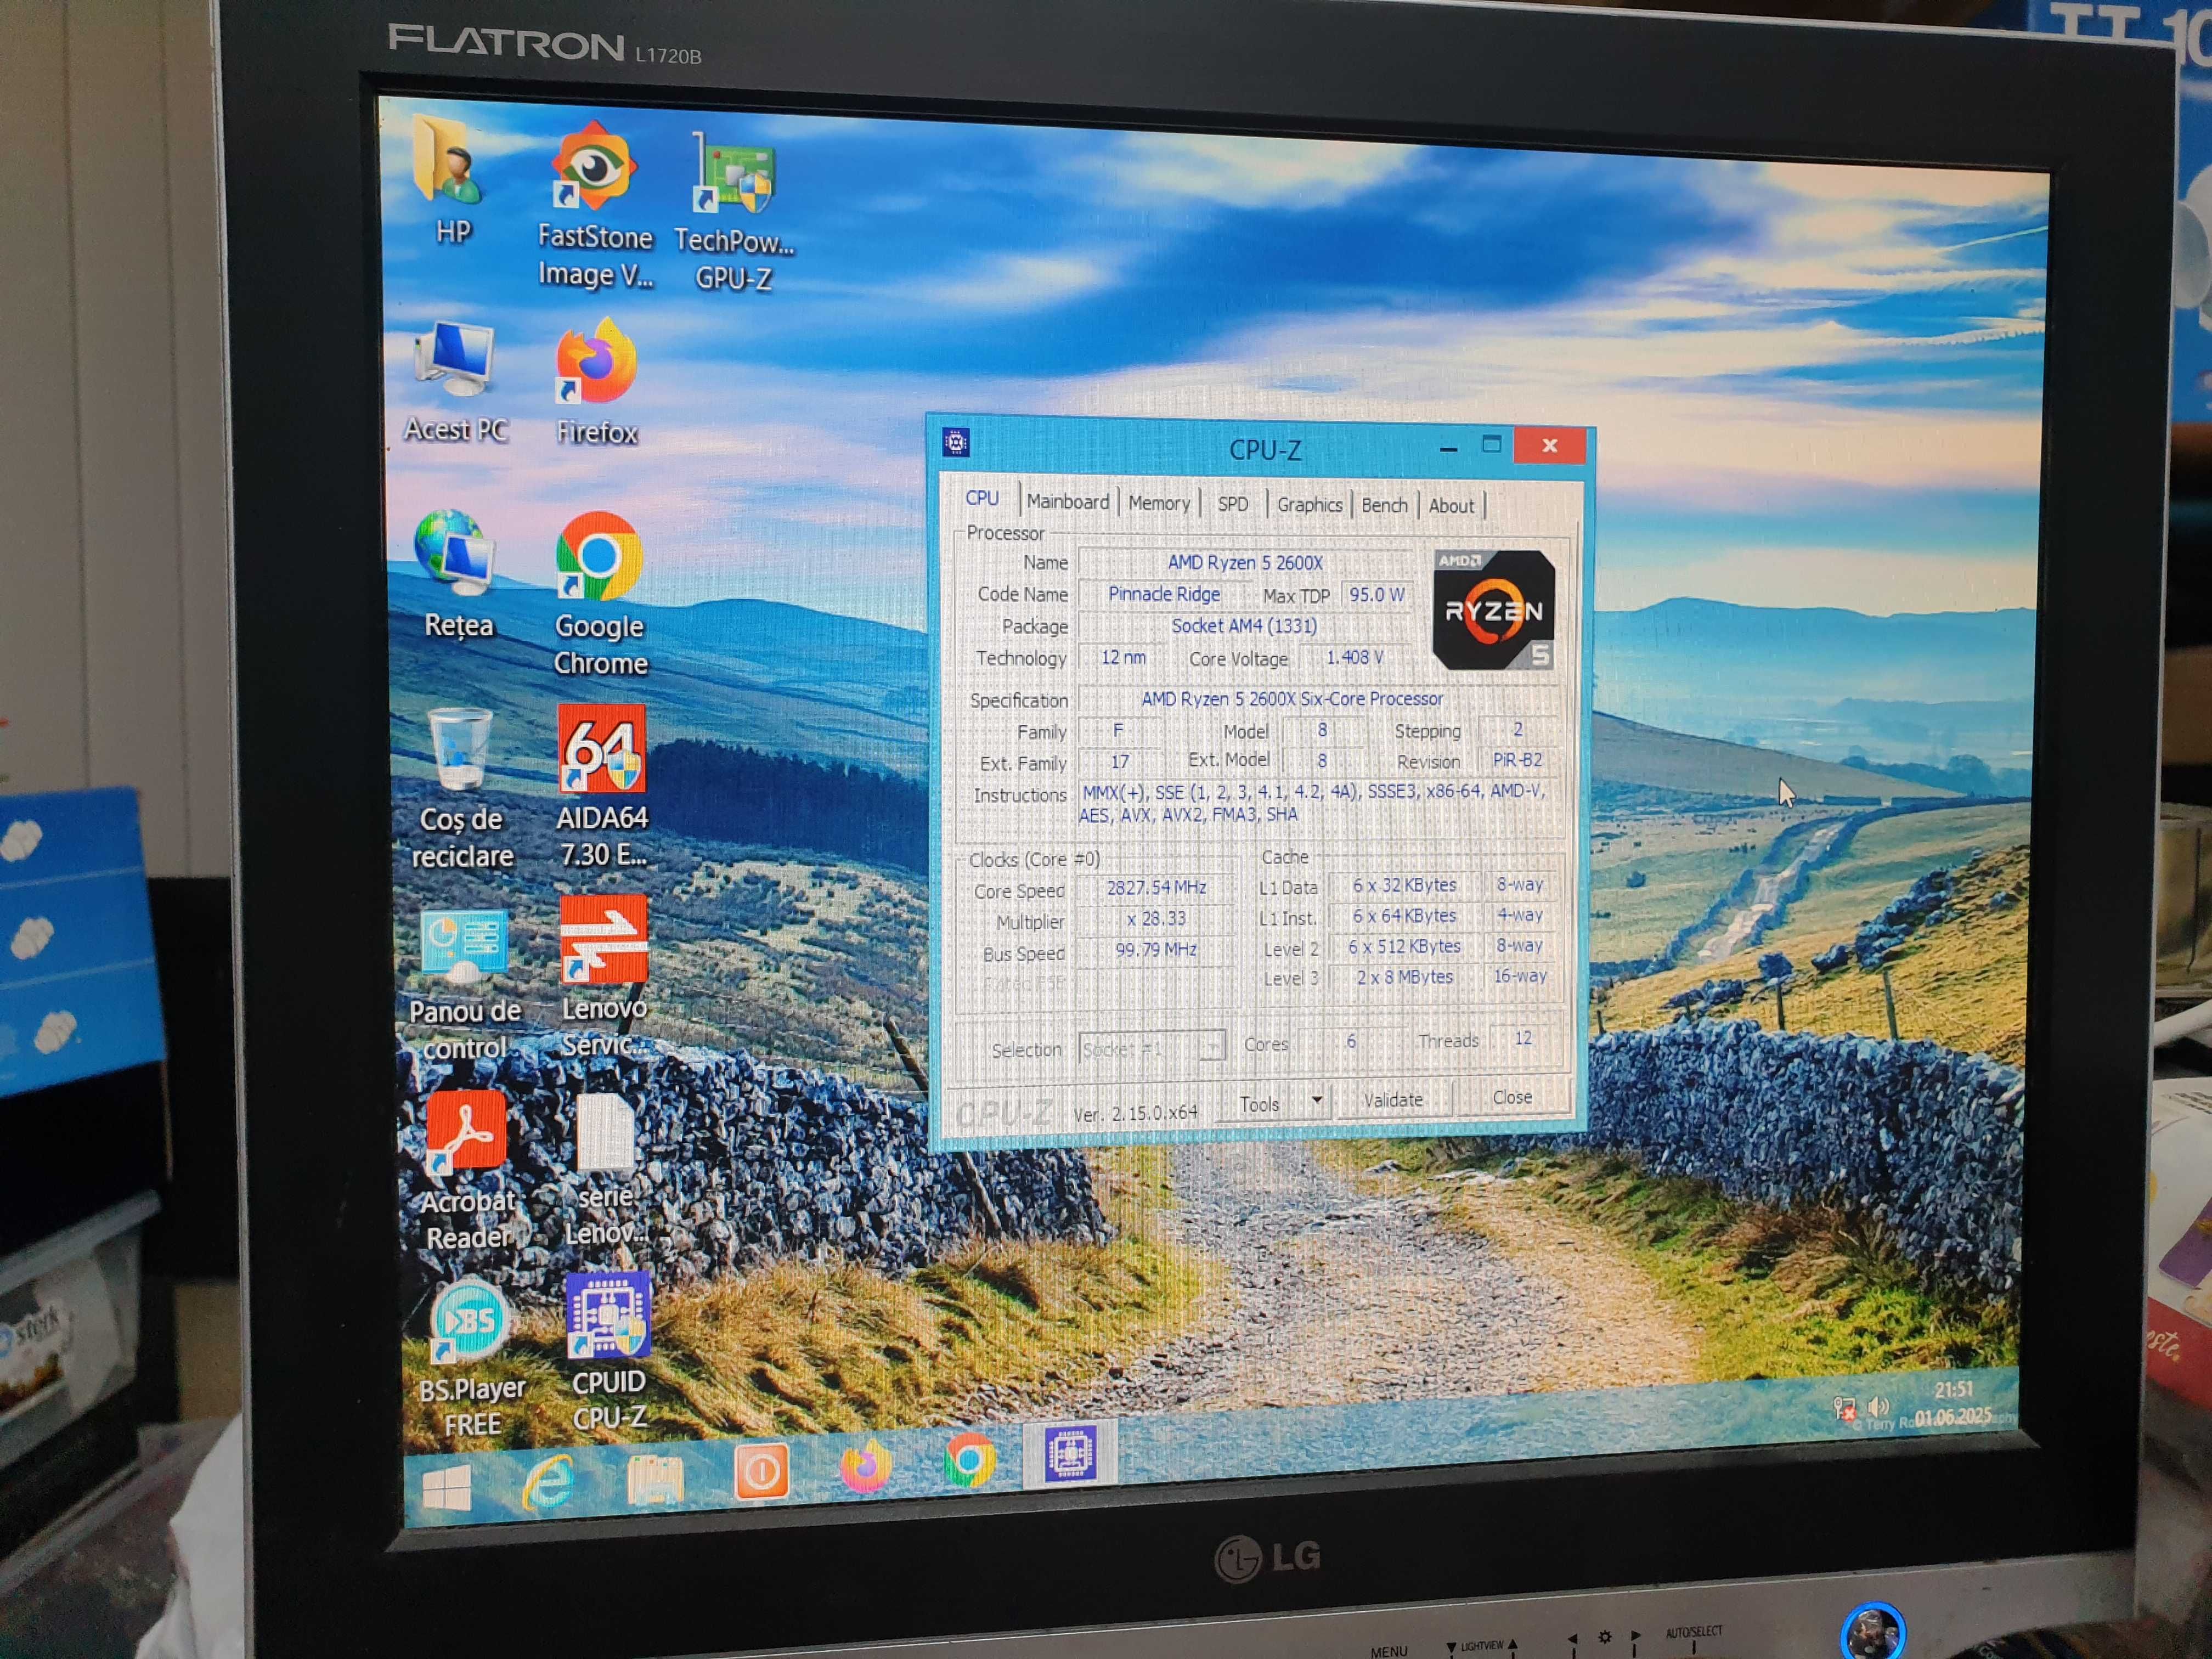Screen dimensions: 2212x1659
Task: Click the 1.408 V core voltage value
Action: [x=1355, y=658]
